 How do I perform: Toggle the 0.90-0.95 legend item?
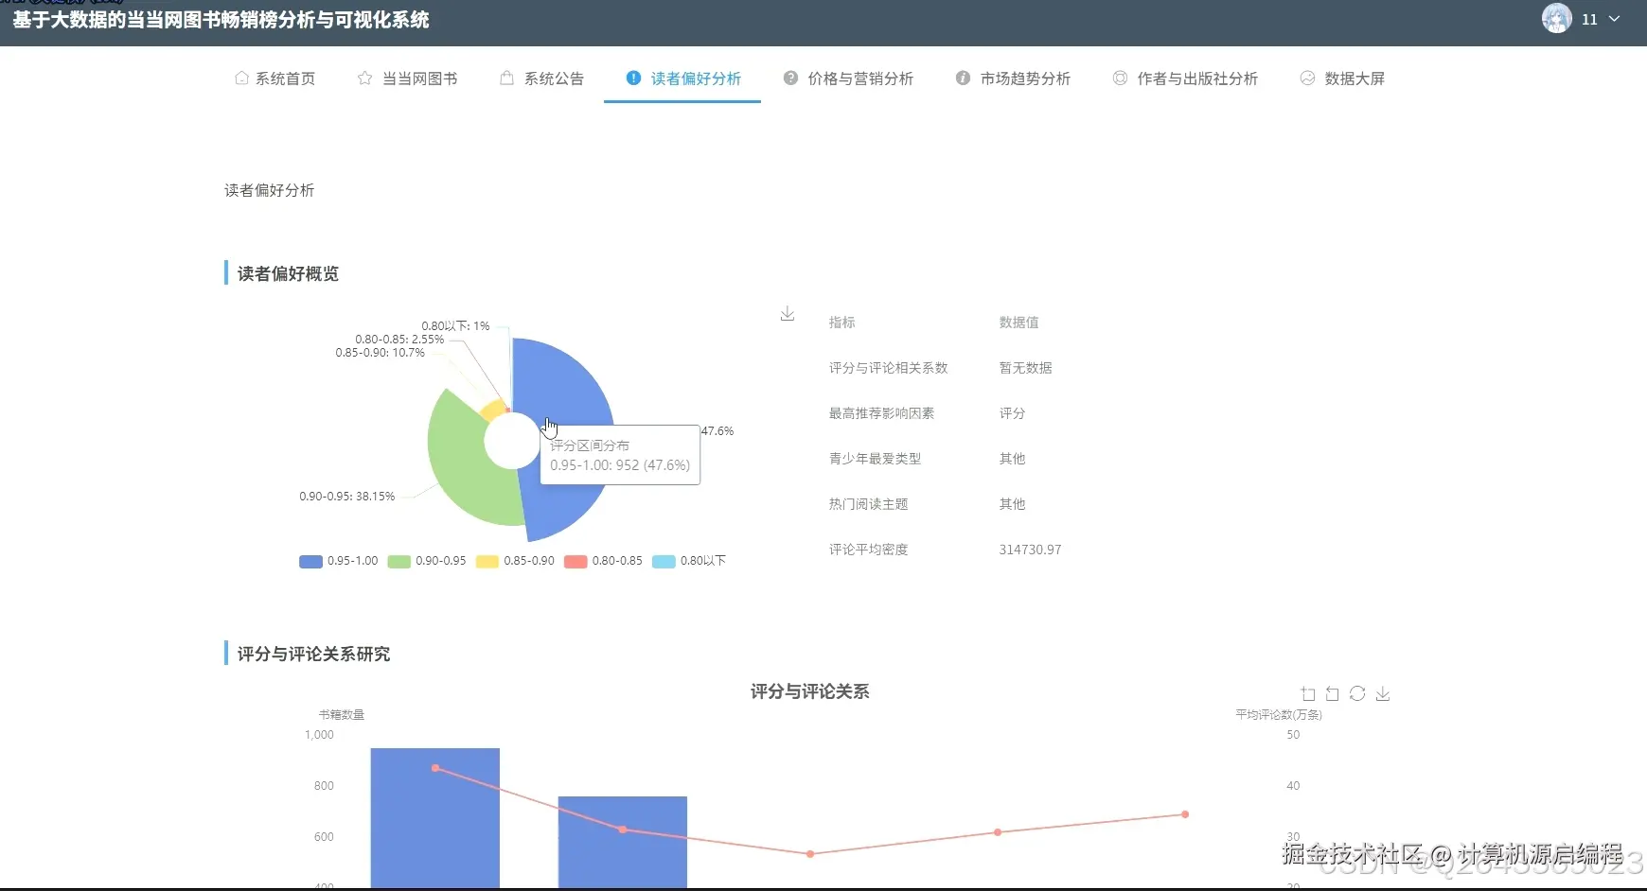(x=427, y=561)
